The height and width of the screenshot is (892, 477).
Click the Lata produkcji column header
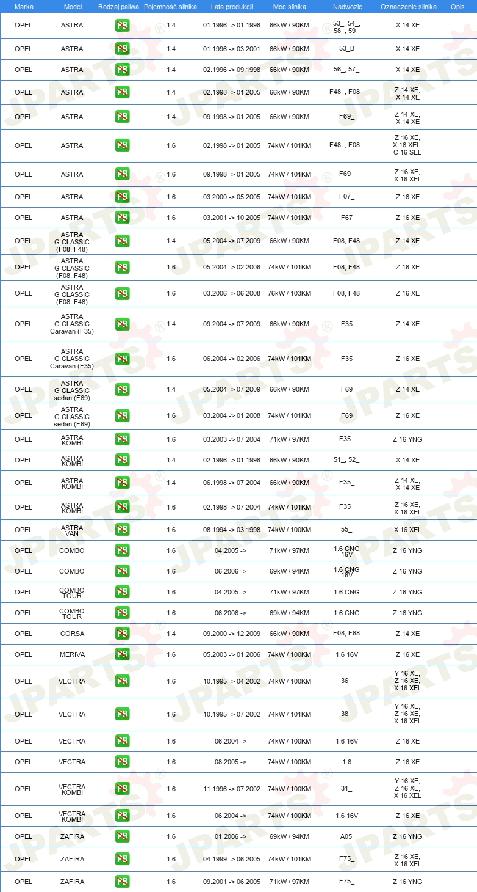click(x=231, y=6)
